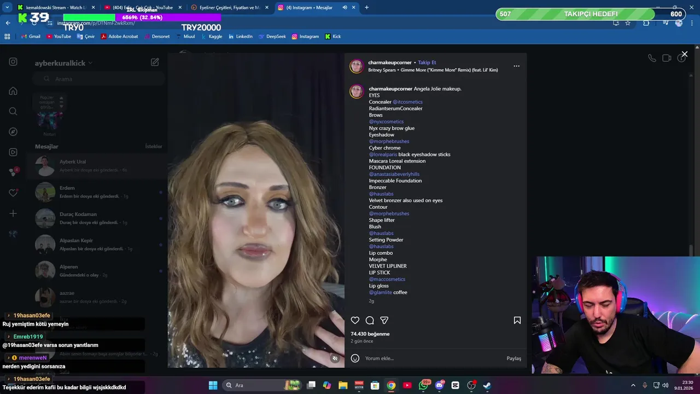Open @maccosmetics mention link

[x=387, y=279]
